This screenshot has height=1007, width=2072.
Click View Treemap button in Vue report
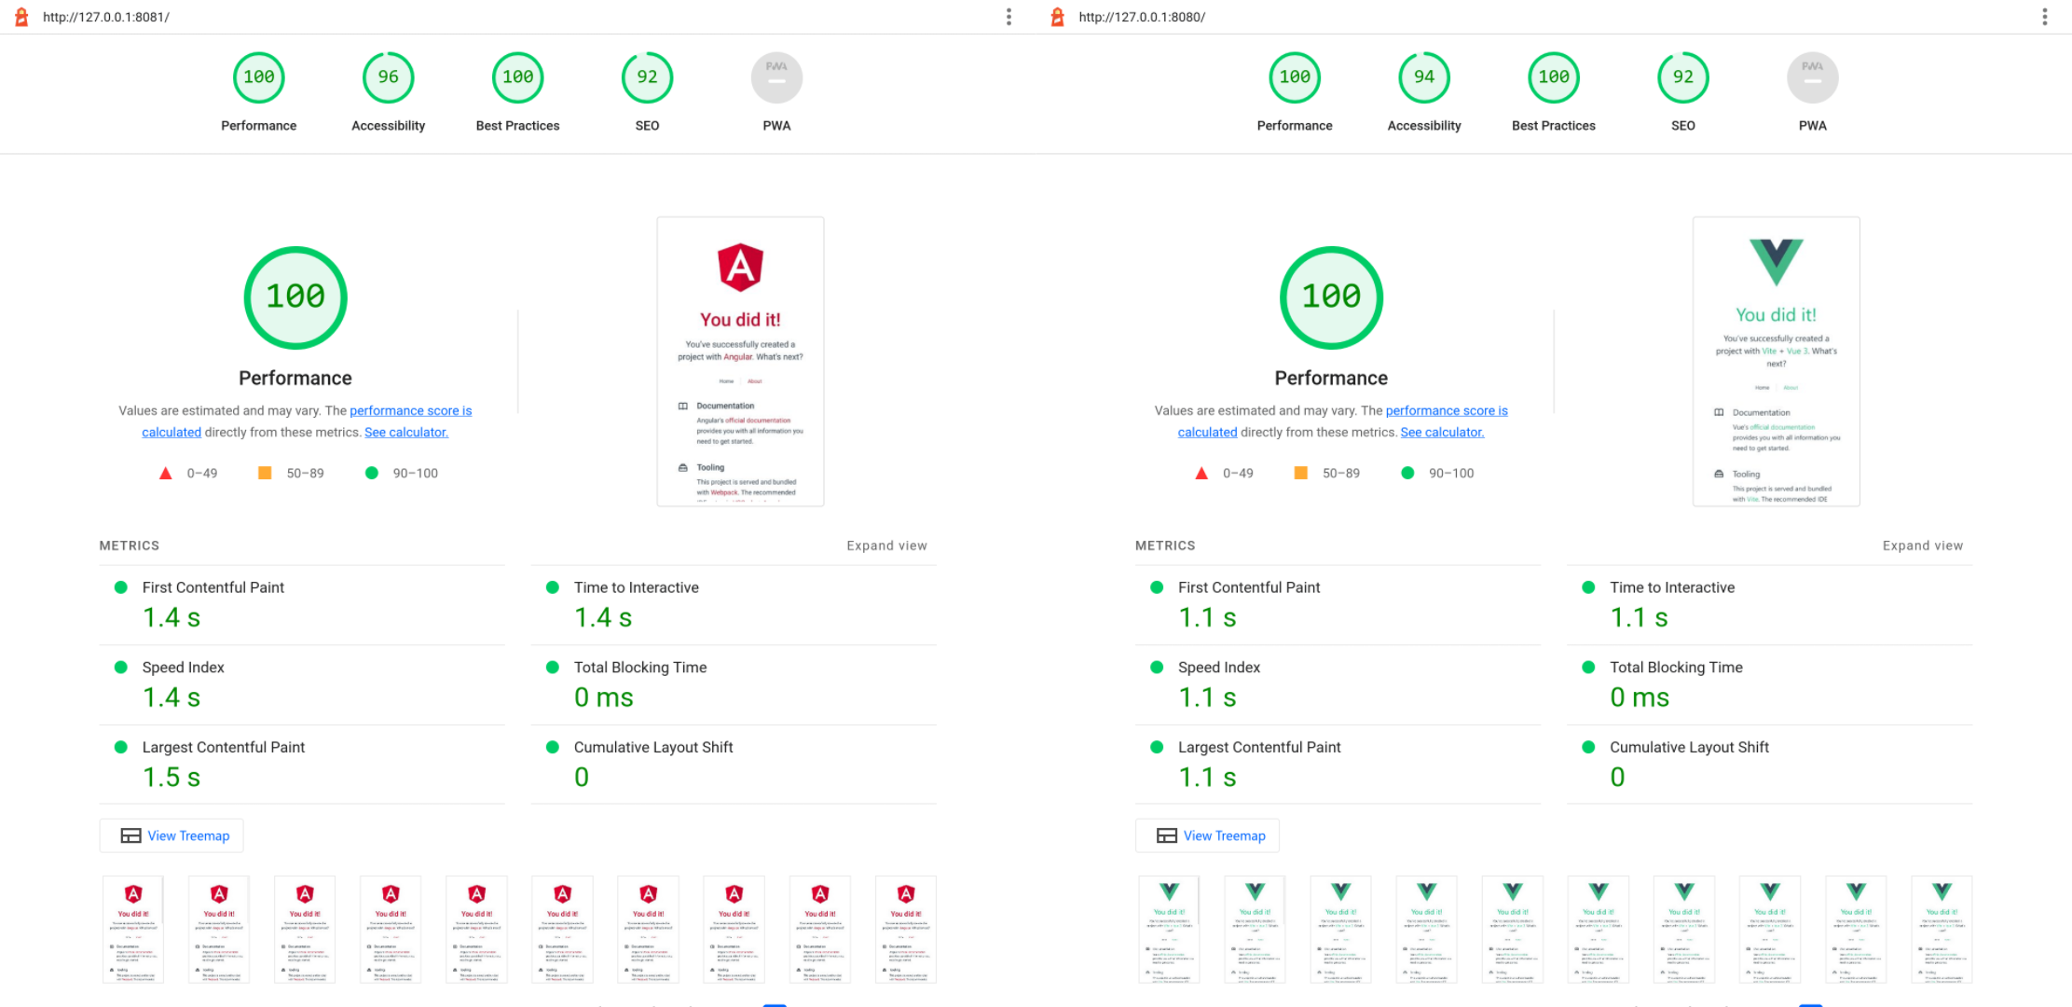click(1207, 835)
